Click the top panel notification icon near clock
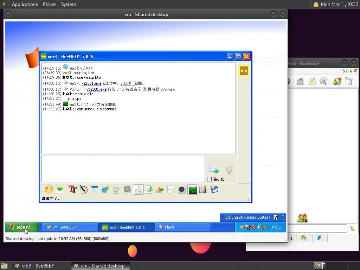This screenshot has width=360, height=270. tap(316, 4)
